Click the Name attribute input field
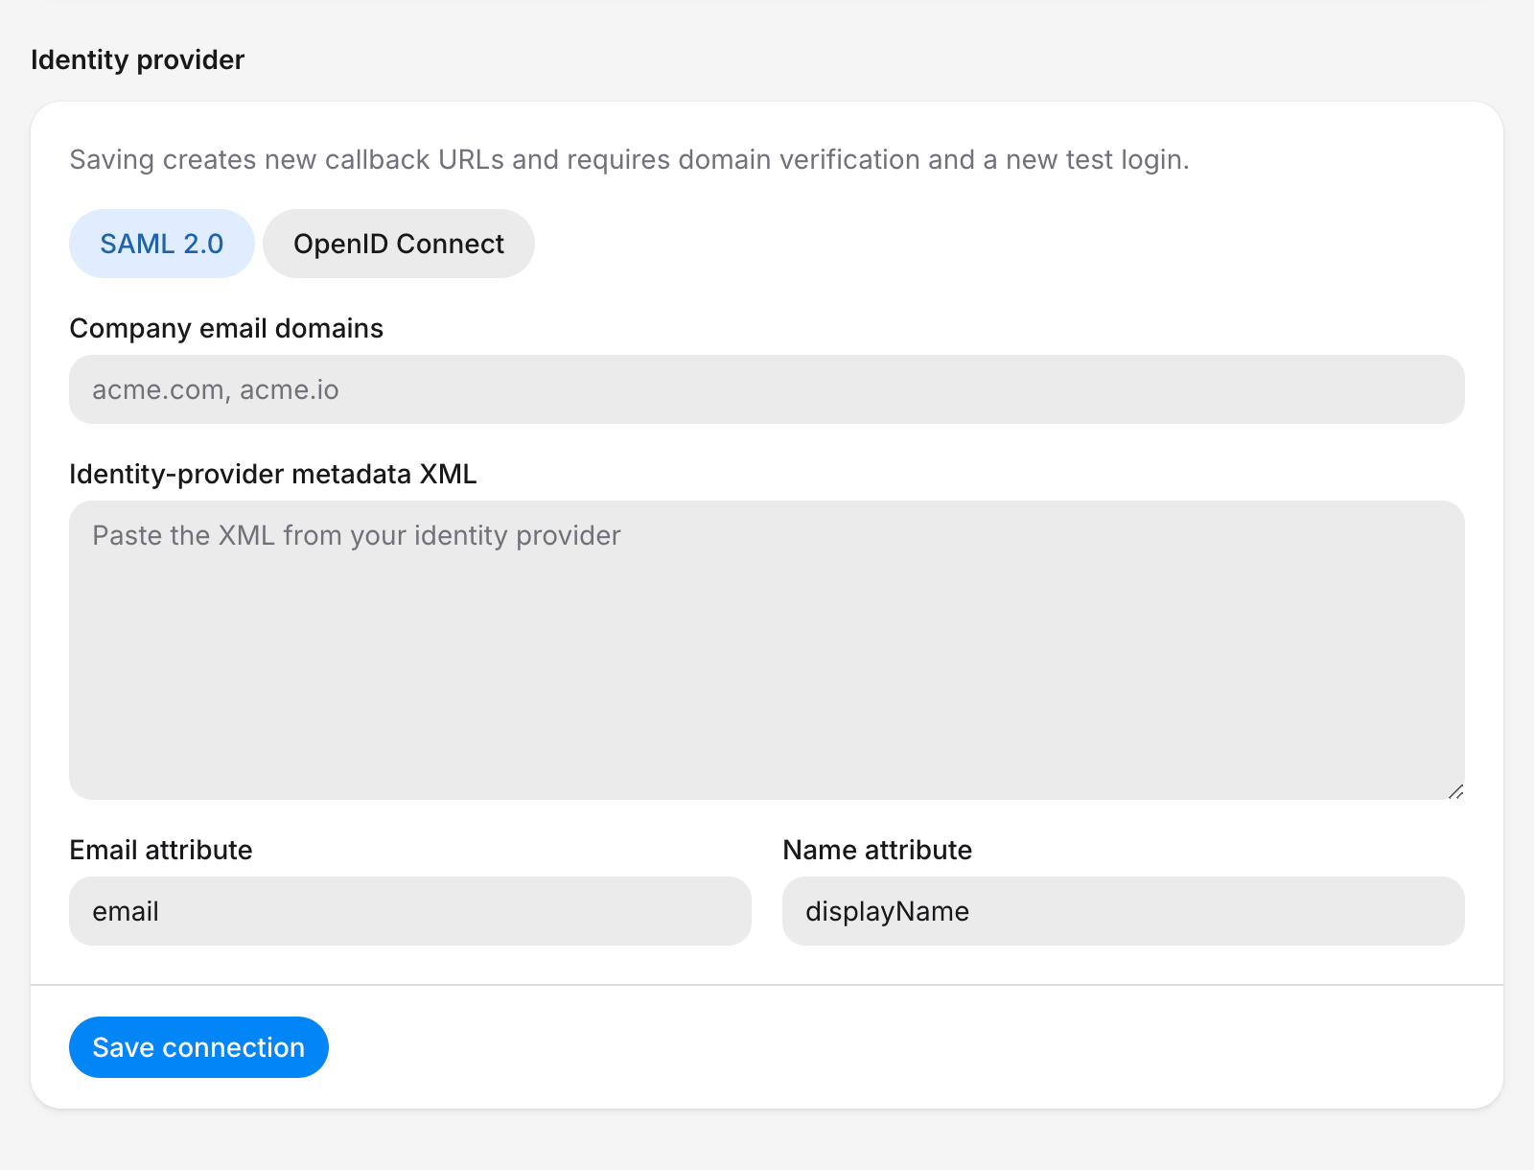The width and height of the screenshot is (1534, 1170). tap(1124, 911)
